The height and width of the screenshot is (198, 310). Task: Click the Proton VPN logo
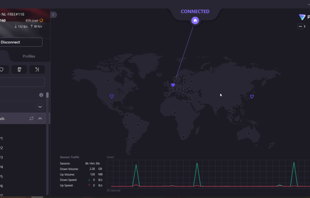click(x=302, y=17)
